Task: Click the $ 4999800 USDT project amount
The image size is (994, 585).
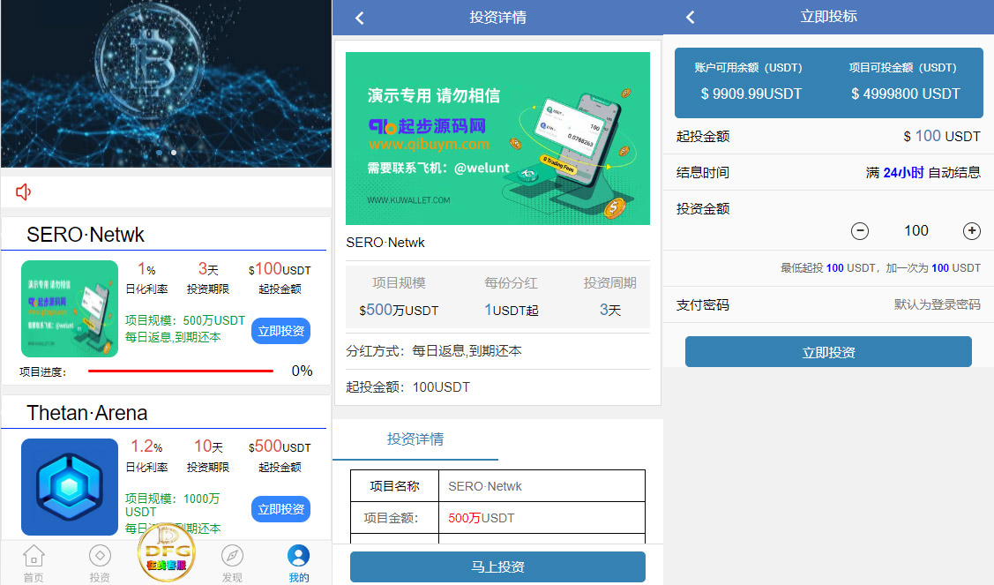Action: pos(905,94)
